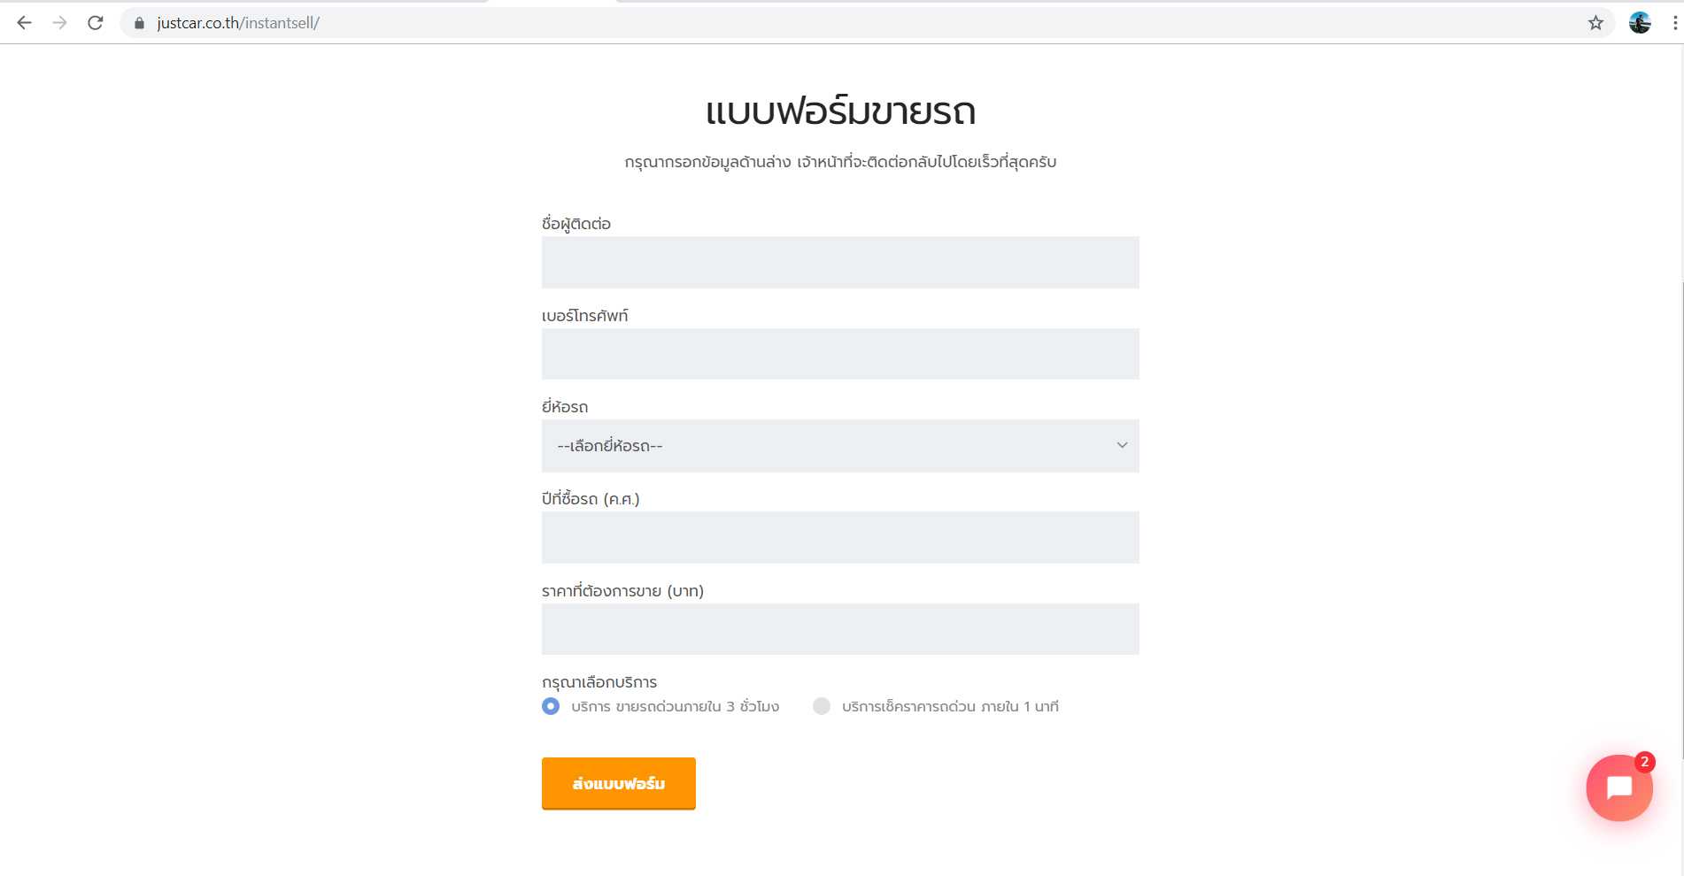1684x876 pixels.
Task: Click the browser forward arrow
Action: click(x=59, y=23)
